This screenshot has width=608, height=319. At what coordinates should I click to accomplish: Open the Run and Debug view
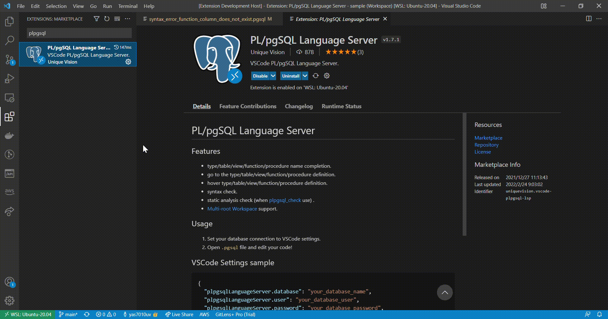point(9,78)
